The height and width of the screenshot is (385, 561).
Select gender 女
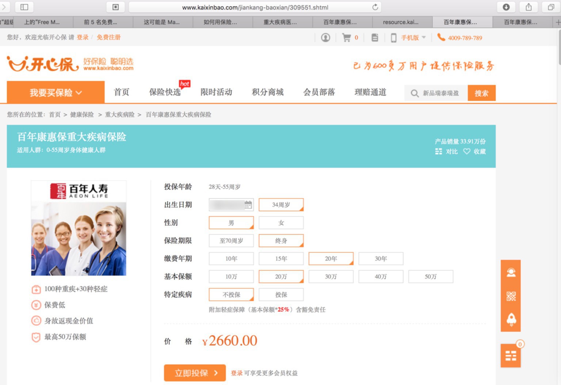281,223
